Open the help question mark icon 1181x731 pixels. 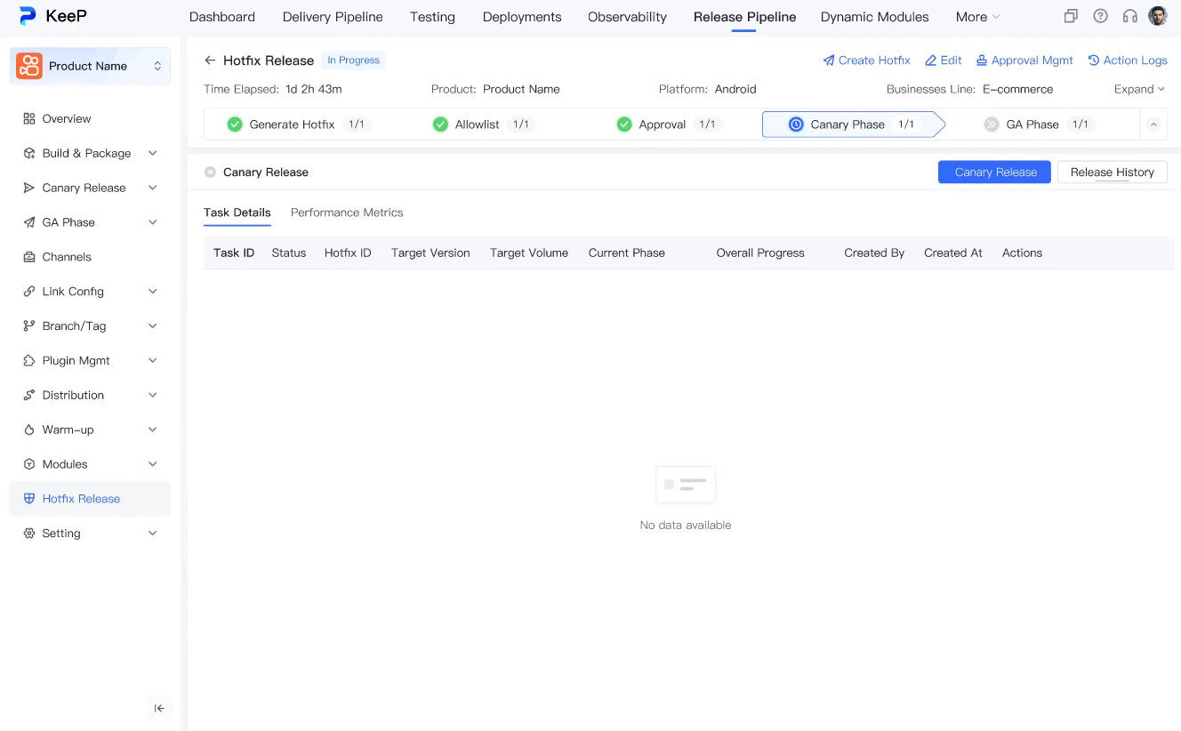1101,16
